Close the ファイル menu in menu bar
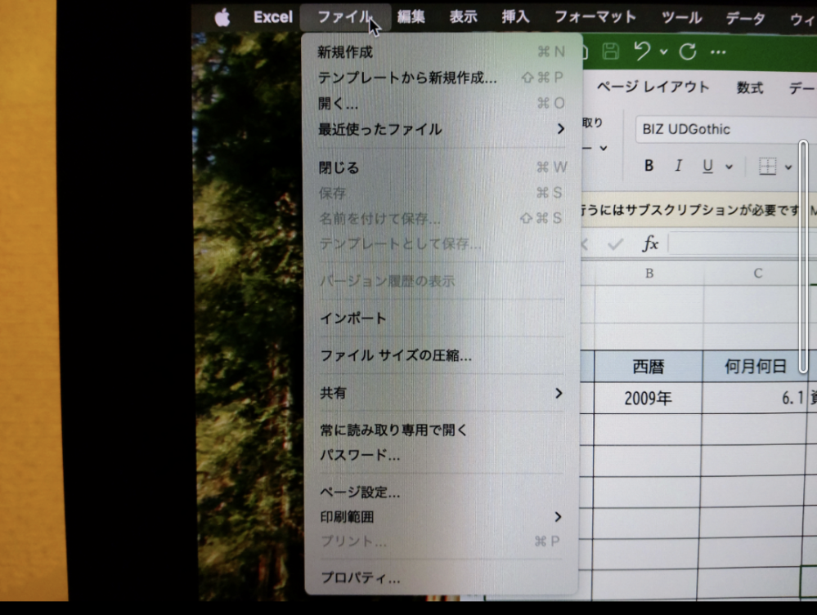Screen dimensions: 817x615 point(345,17)
